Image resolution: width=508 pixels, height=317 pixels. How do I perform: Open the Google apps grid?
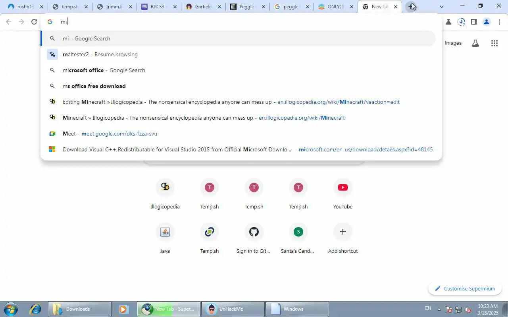point(495,43)
